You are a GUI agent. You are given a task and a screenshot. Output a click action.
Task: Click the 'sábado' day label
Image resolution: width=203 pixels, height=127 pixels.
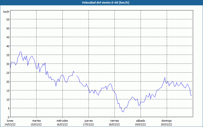click(x=141, y=121)
